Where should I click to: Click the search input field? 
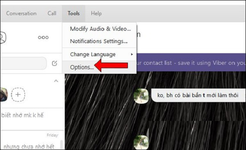(23, 63)
